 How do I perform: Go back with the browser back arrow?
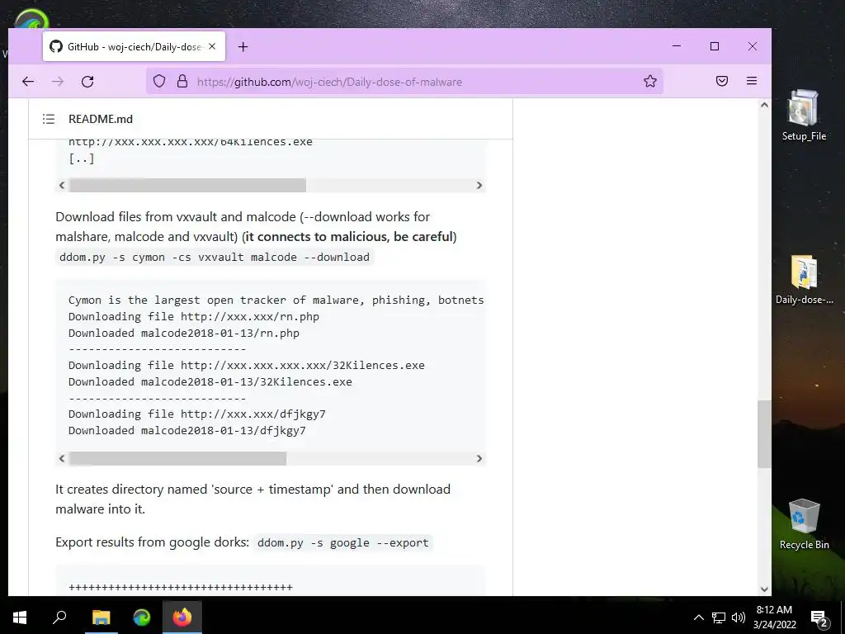pos(28,82)
